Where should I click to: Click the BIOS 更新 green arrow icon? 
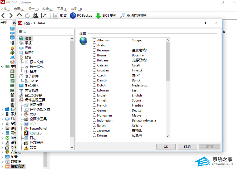click(x=98, y=16)
